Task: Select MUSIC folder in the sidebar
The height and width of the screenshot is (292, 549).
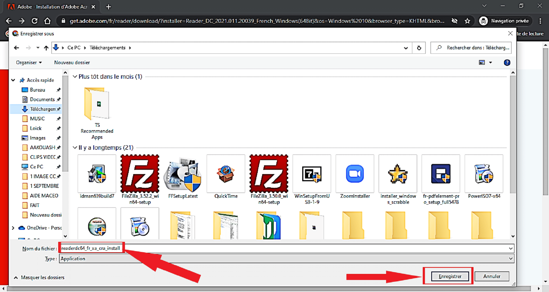Action: pos(37,118)
